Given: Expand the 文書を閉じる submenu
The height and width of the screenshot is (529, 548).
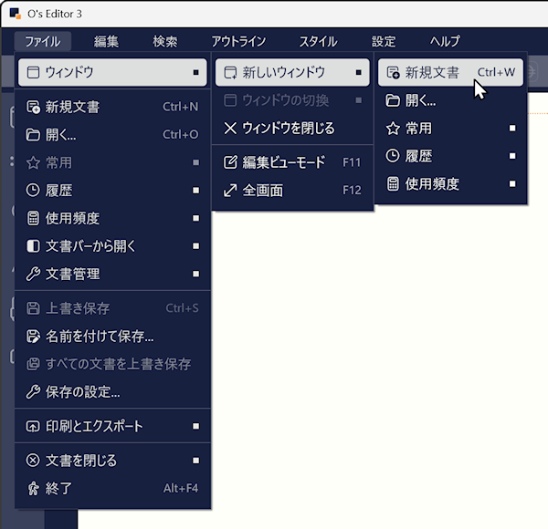Looking at the screenshot, I should (x=113, y=461).
